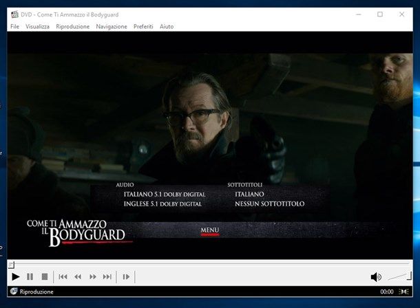This screenshot has height=308, width=420.
Task: Choose Italiano subtitles
Action: [249, 194]
